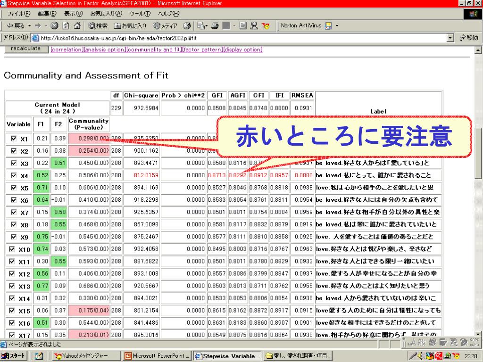483x362 pixels.
Task: Open the Back button history dropdown arrow
Action: click(x=30, y=26)
